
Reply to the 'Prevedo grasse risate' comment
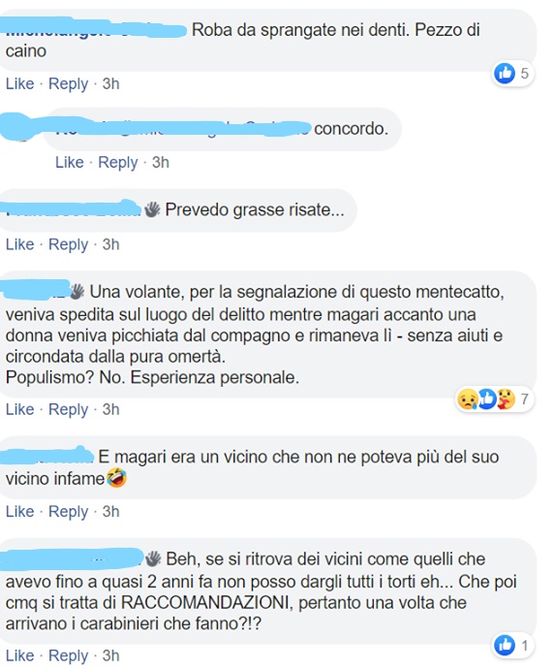point(68,244)
